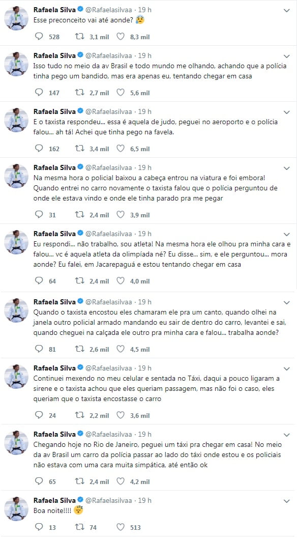297x540 pixels.
Task: Reply to the tweet 'Esse preconceito vai até aonde?'
Action: tap(38, 37)
